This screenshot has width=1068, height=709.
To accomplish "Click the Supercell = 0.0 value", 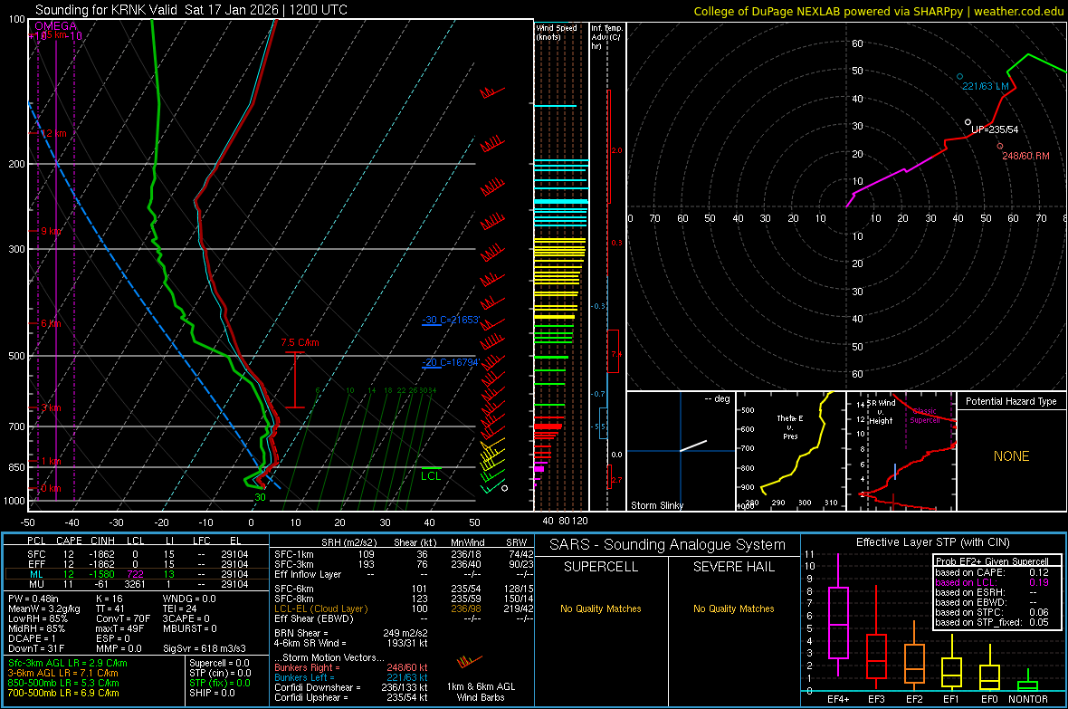I will pyautogui.click(x=219, y=664).
